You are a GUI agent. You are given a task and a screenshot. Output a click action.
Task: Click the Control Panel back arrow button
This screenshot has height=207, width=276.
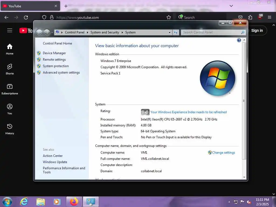pos(39,32)
